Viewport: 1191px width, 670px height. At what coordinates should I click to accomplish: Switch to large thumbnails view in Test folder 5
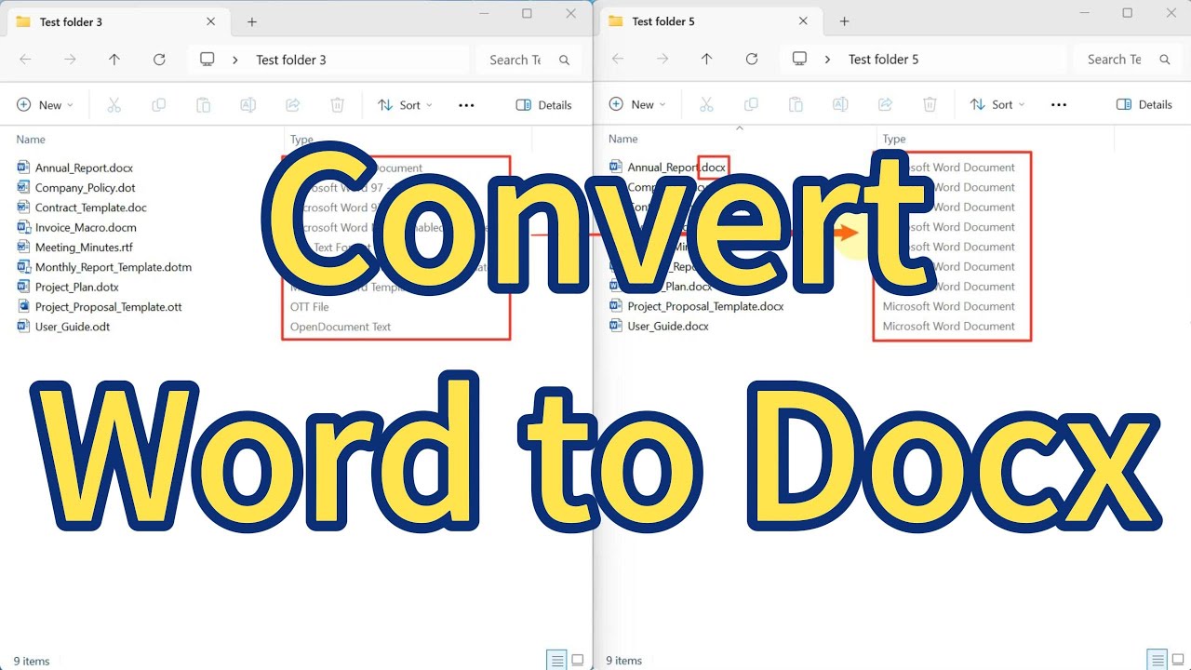point(1178,660)
